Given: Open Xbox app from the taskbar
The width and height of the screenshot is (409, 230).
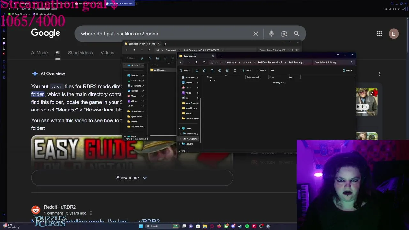Looking at the screenshot, I should pos(226,226).
